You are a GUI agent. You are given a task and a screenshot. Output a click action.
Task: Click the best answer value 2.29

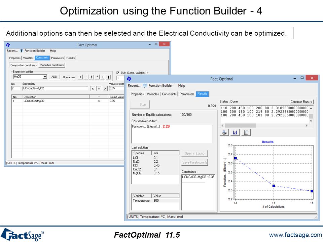pyautogui.click(x=166, y=127)
